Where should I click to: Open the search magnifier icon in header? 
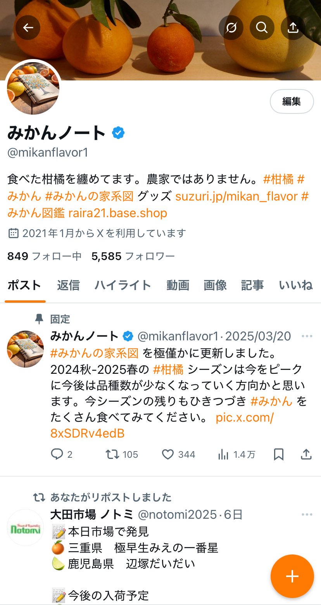click(262, 28)
